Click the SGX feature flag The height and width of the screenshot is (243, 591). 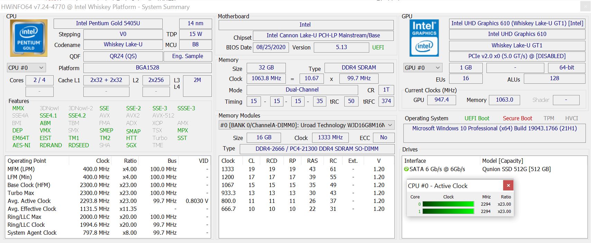(x=131, y=145)
